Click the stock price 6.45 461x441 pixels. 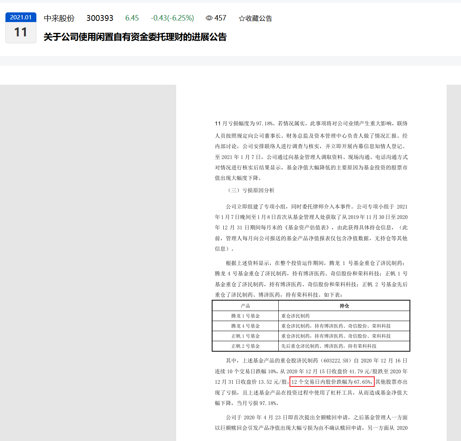[x=132, y=18]
